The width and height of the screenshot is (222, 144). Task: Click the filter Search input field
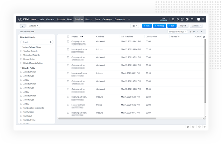coord(37,42)
